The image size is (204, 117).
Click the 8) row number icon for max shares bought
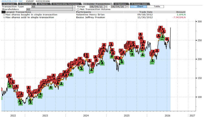pos(4,15)
